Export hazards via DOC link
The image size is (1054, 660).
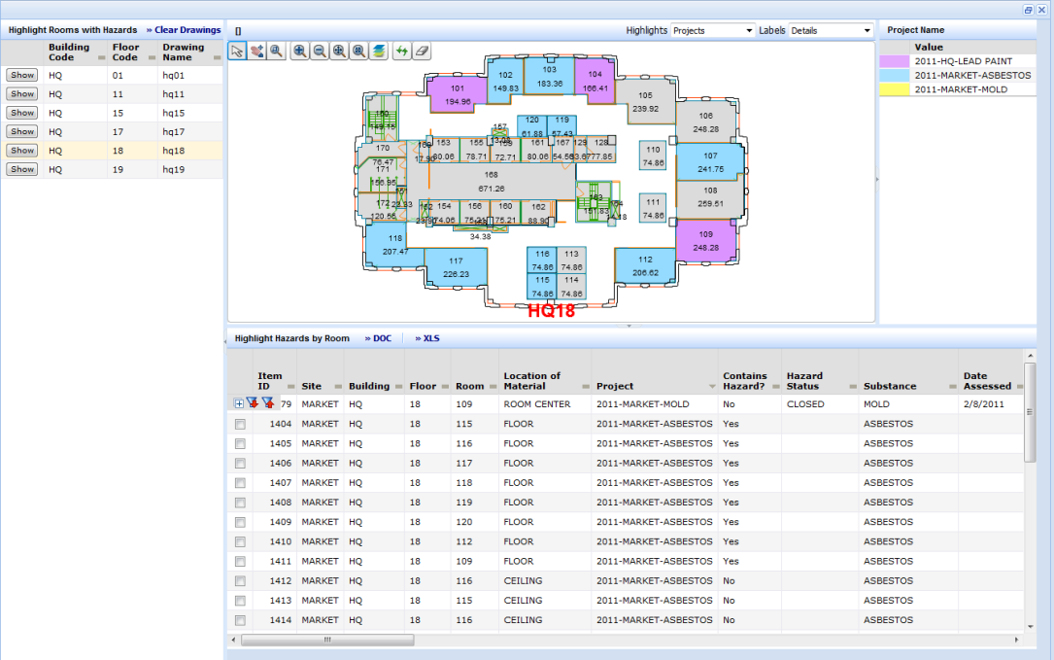pos(382,338)
